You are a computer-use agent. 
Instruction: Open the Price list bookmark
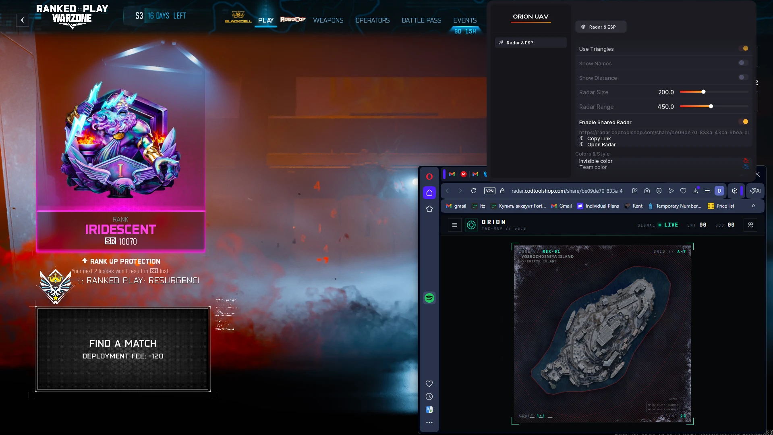click(721, 206)
